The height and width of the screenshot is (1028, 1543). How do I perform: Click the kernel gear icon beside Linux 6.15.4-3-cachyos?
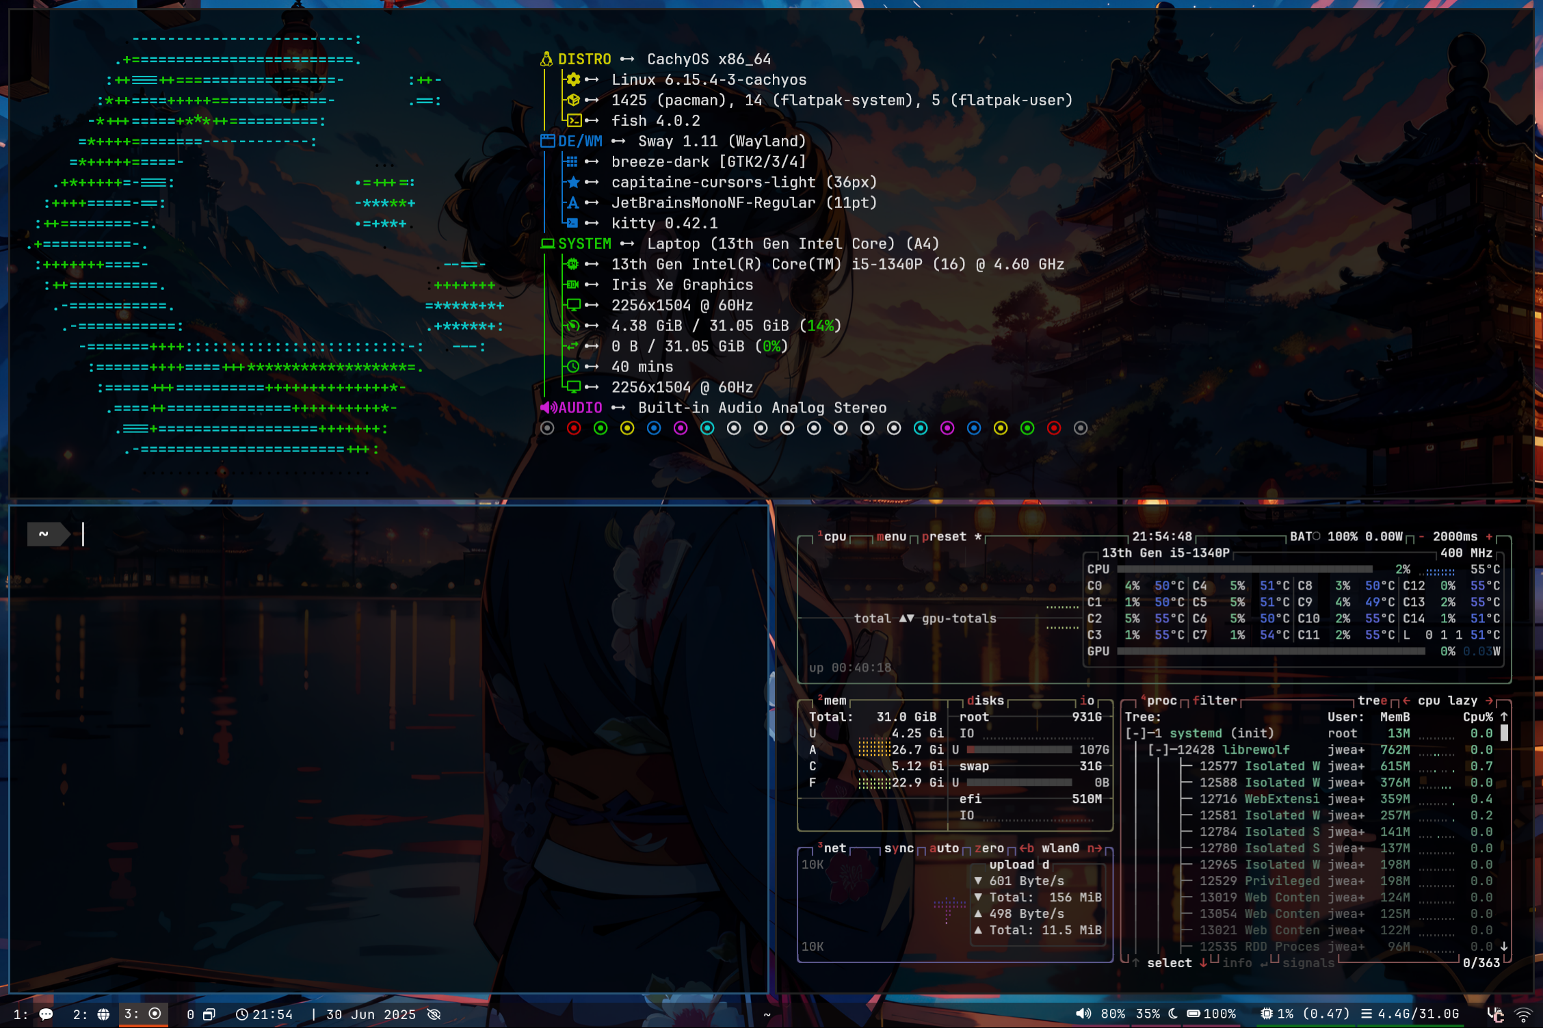574,80
